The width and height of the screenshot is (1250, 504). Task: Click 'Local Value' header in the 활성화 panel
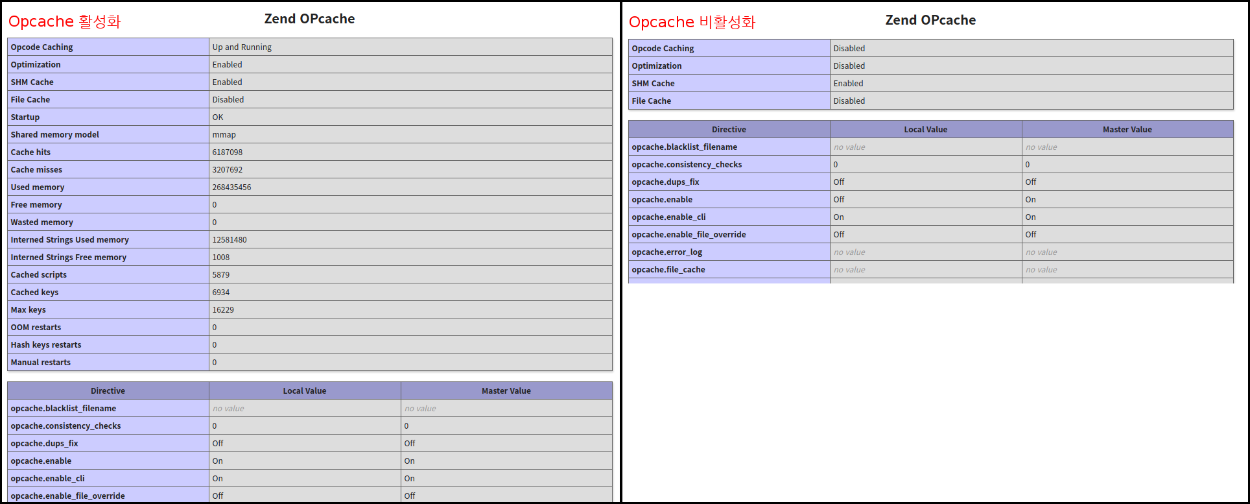click(x=305, y=390)
